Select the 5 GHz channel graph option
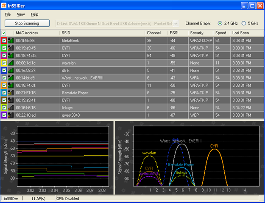265x203 pixels. [243, 23]
